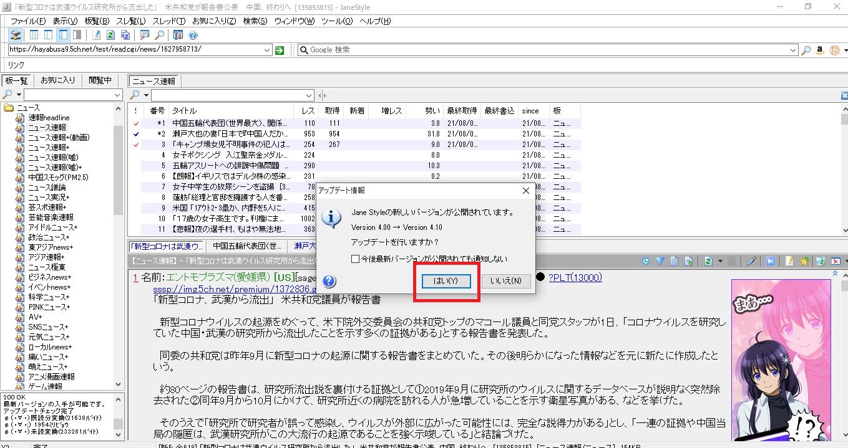Select the second pane layout icon
Viewport: 848px width, 448px height.
(48, 34)
